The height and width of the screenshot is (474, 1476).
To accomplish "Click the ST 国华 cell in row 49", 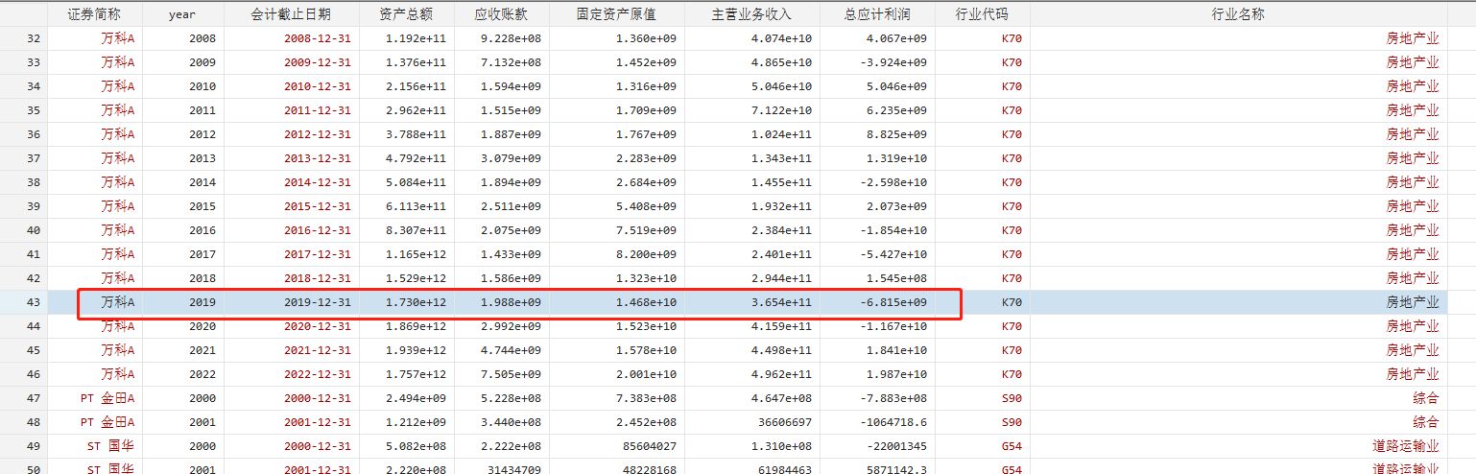I will click(110, 446).
